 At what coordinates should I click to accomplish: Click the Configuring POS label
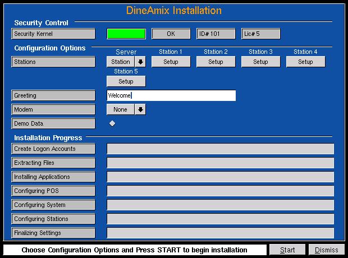pyautogui.click(x=53, y=191)
